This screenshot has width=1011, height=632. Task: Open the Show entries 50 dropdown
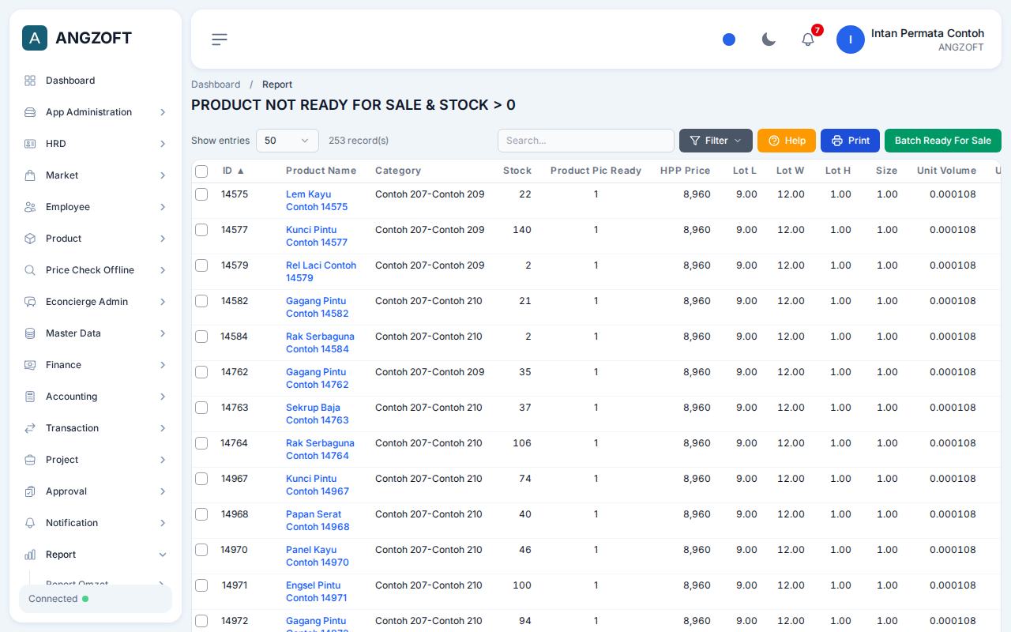(288, 141)
